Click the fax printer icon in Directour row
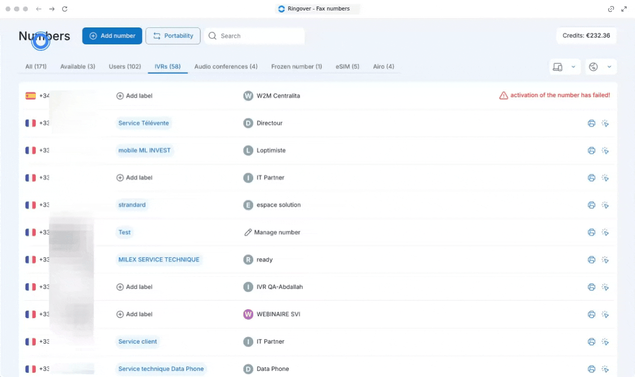Image resolution: width=635 pixels, height=377 pixels. [x=592, y=123]
